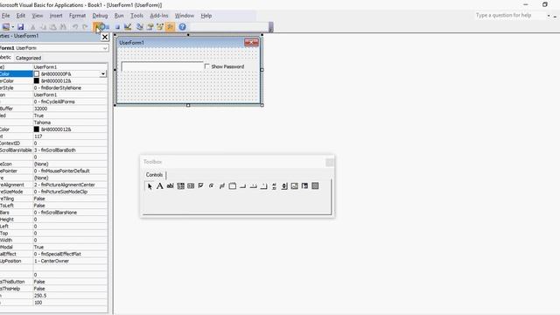Screen dimensions: 560x315
Task: Toggle the Toolbox toolbar icon
Action: (170, 27)
